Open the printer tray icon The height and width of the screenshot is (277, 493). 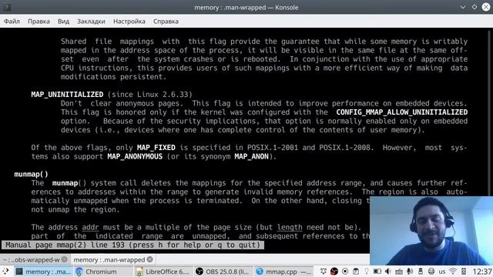click(x=431, y=272)
